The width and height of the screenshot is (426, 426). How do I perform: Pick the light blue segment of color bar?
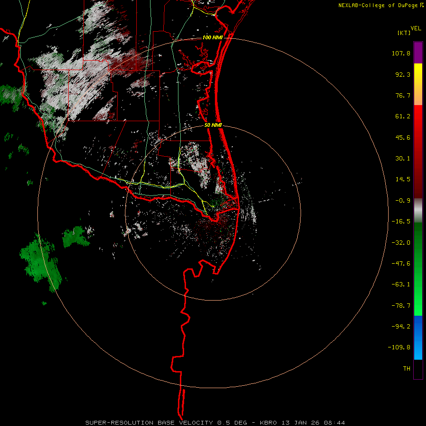[418, 350]
